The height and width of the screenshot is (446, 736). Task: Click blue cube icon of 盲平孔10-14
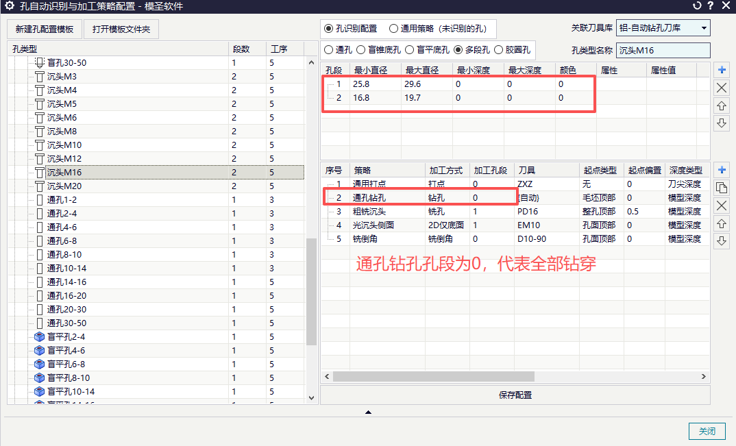coord(40,392)
